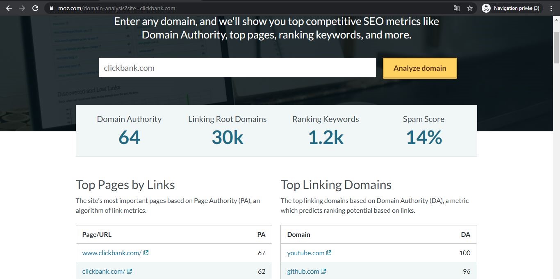Click the Spam Score metric label

(423, 119)
